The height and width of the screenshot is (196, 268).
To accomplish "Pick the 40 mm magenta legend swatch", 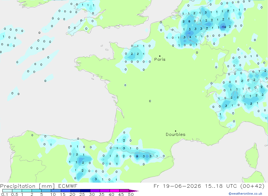I will point(114,191).
